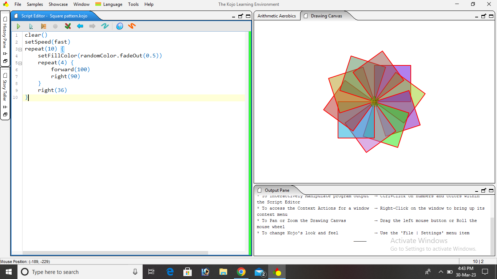Click the setFillColor(randomColor.fadeOut(0.5)) line
Viewport: 497px width, 279px height.
(100, 56)
